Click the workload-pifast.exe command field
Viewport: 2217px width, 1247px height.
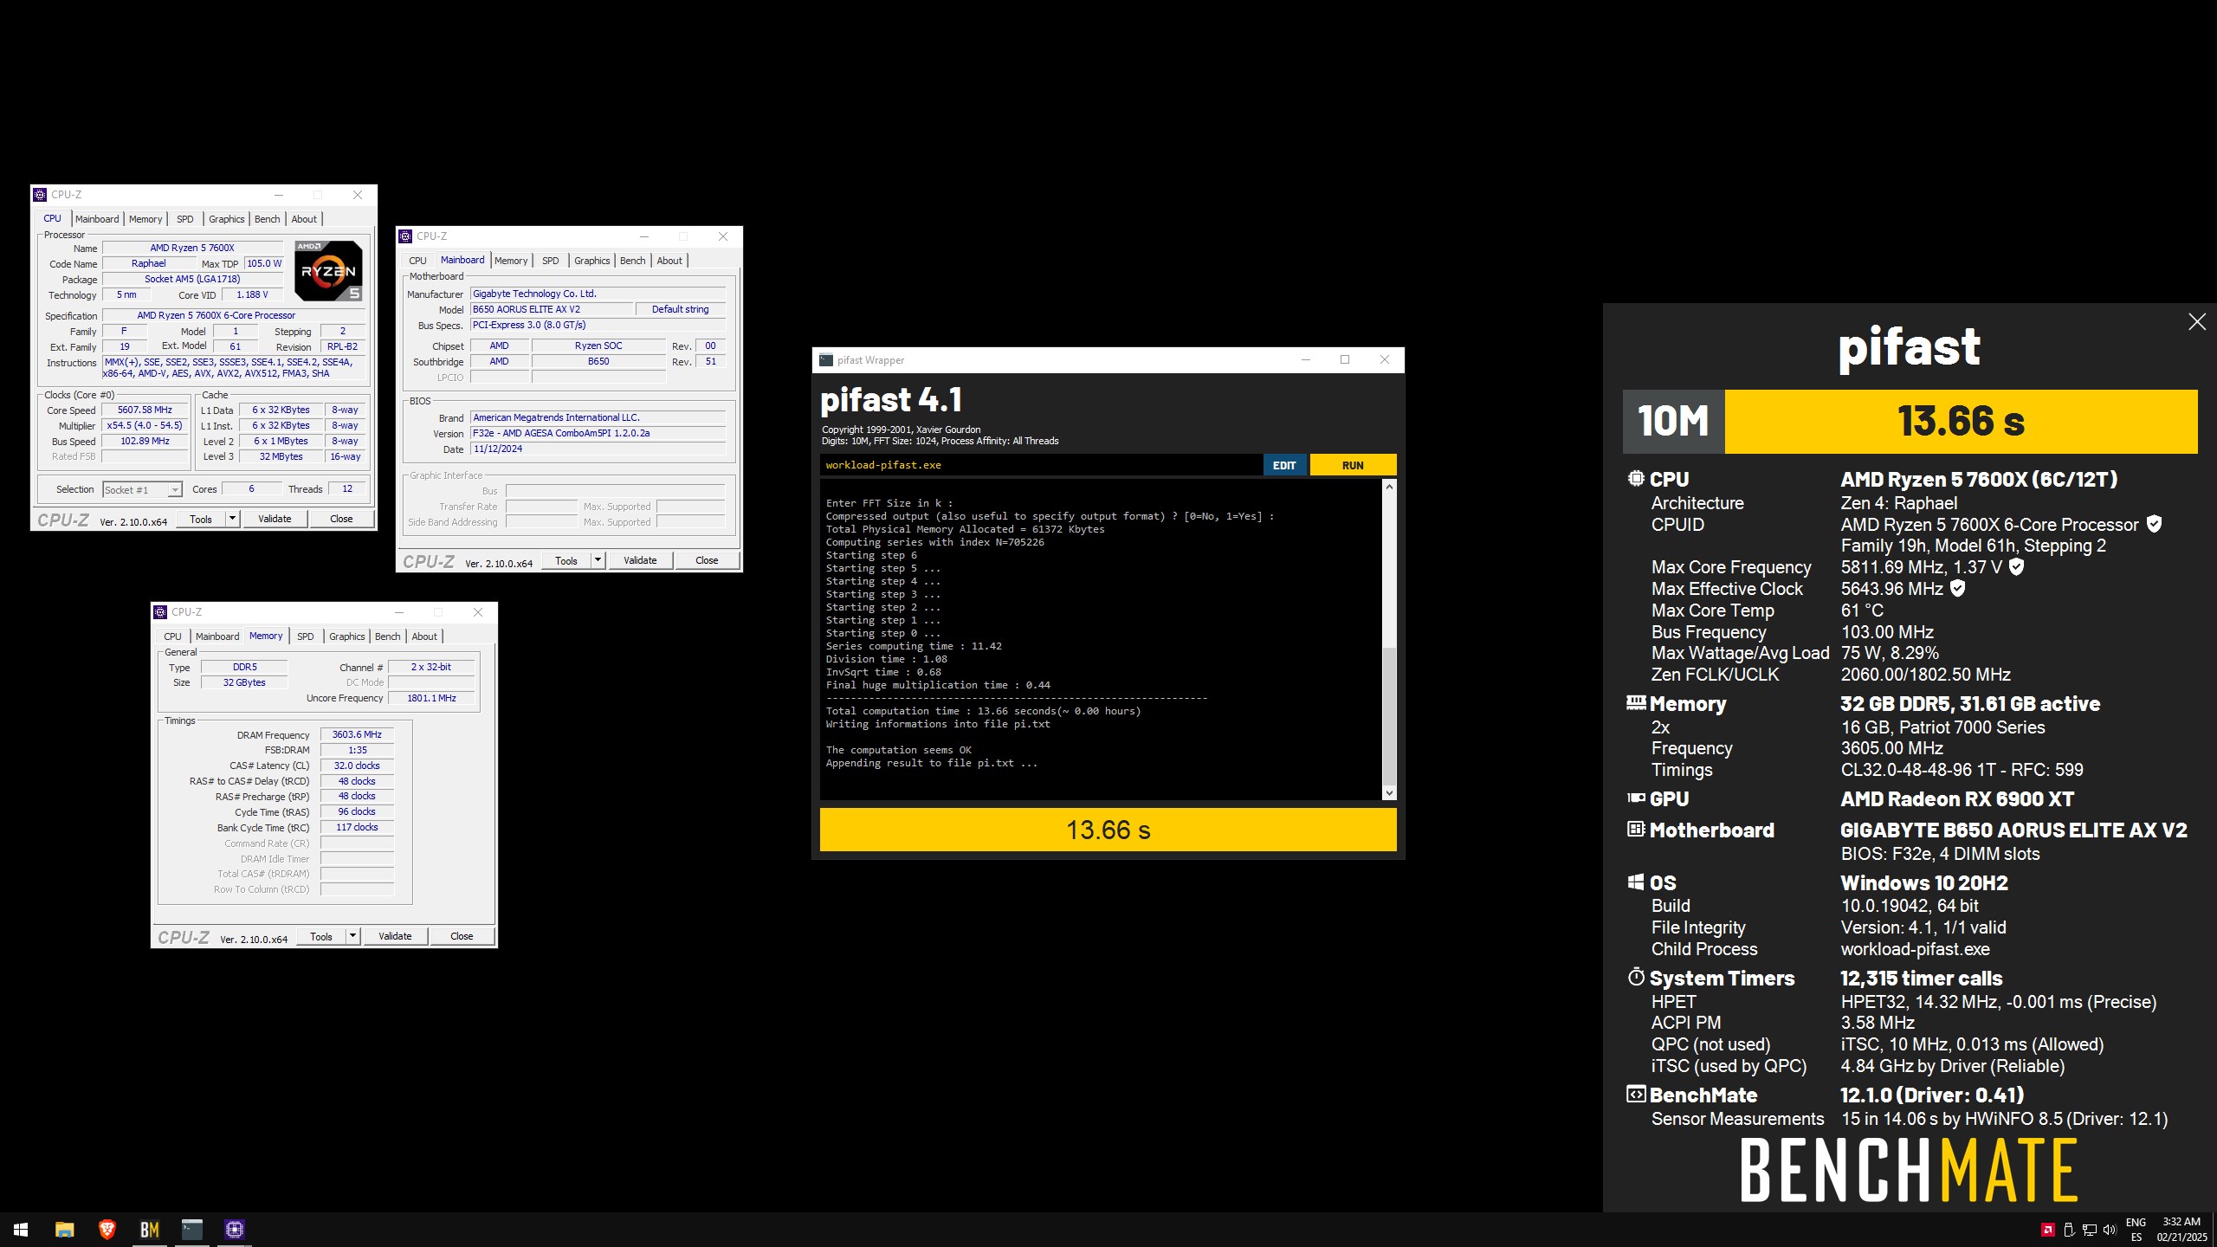[1041, 465]
